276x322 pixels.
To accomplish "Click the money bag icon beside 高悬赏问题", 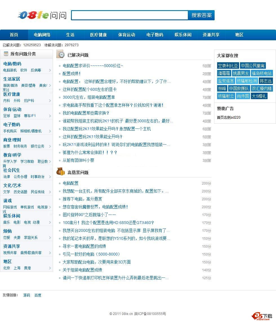I will point(60,171).
